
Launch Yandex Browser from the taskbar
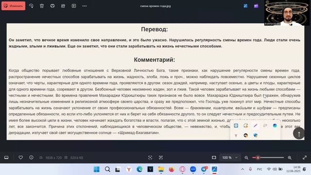click(x=129, y=169)
